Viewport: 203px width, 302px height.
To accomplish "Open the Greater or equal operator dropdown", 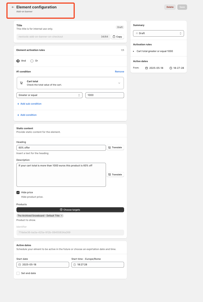I will 49,95.
